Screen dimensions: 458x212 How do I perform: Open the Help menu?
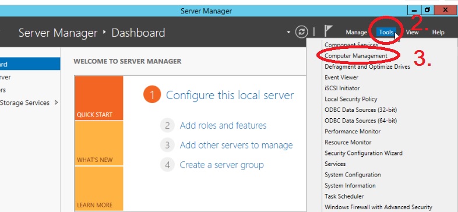(x=438, y=33)
